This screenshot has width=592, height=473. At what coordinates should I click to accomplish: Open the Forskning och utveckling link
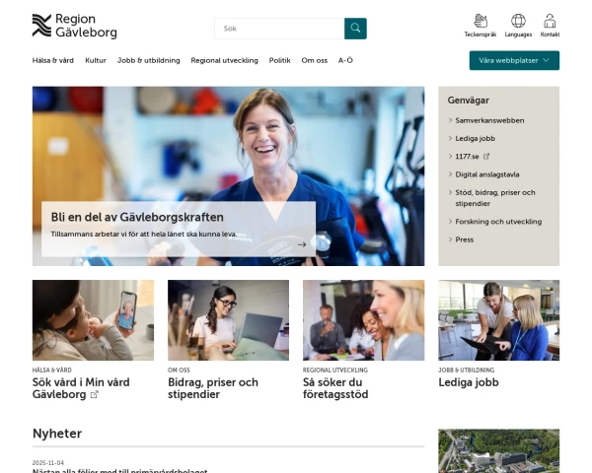point(498,222)
